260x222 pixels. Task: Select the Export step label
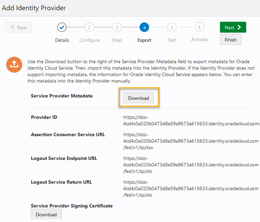click(x=144, y=40)
